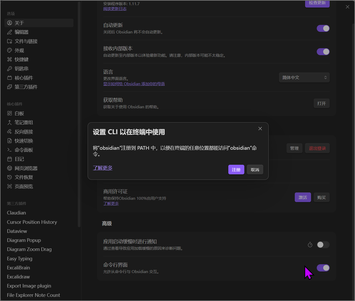Open Excalidraw plugin settings

pos(39,277)
